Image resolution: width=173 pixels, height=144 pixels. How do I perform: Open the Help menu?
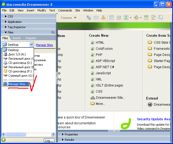click(x=99, y=10)
